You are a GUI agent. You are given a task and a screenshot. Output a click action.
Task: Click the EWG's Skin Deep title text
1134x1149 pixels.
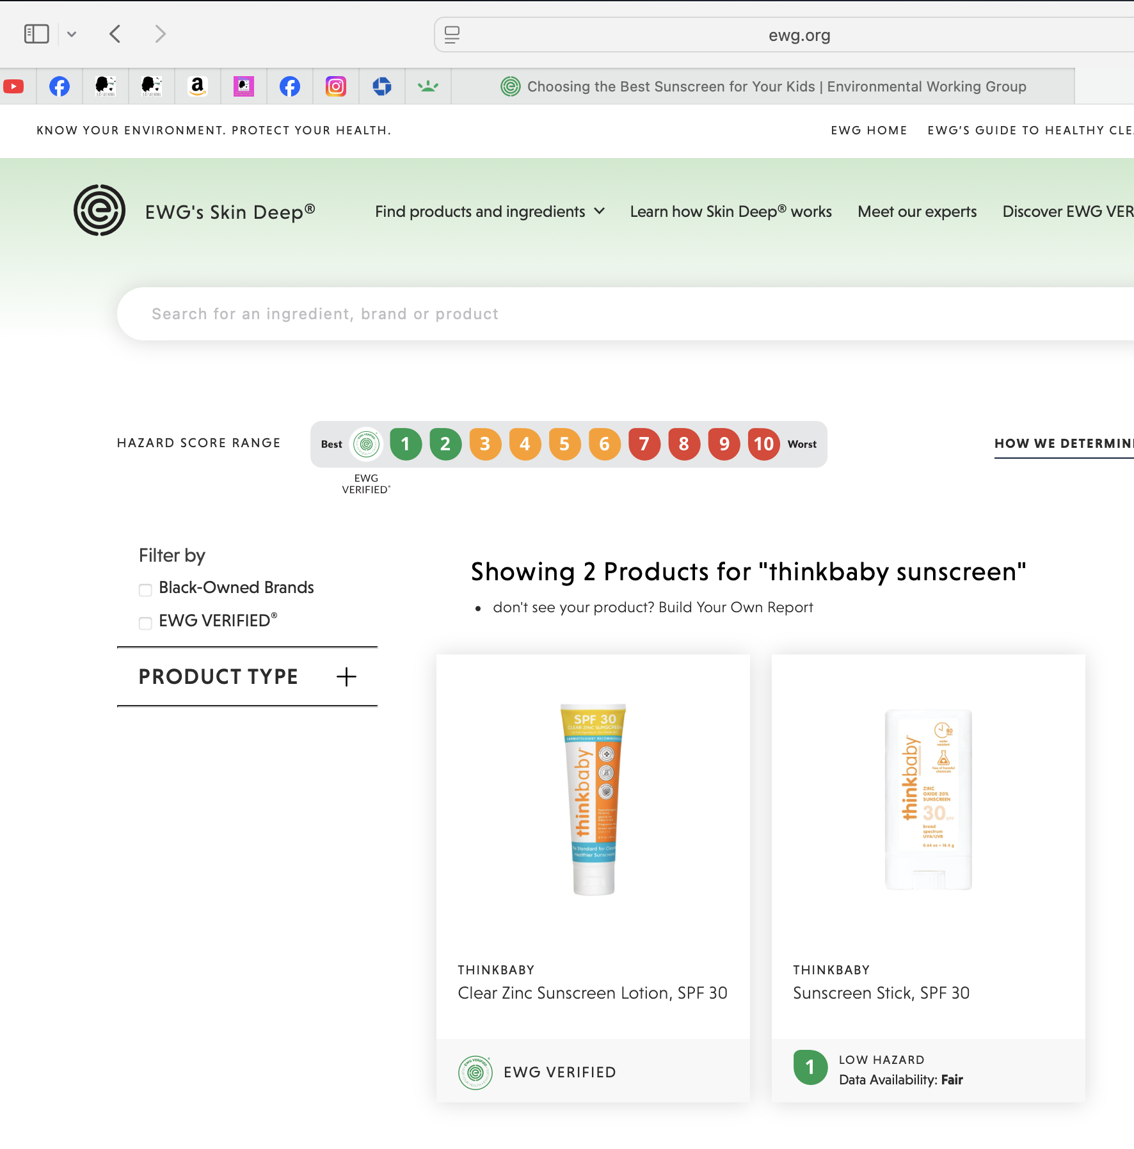pyautogui.click(x=230, y=212)
